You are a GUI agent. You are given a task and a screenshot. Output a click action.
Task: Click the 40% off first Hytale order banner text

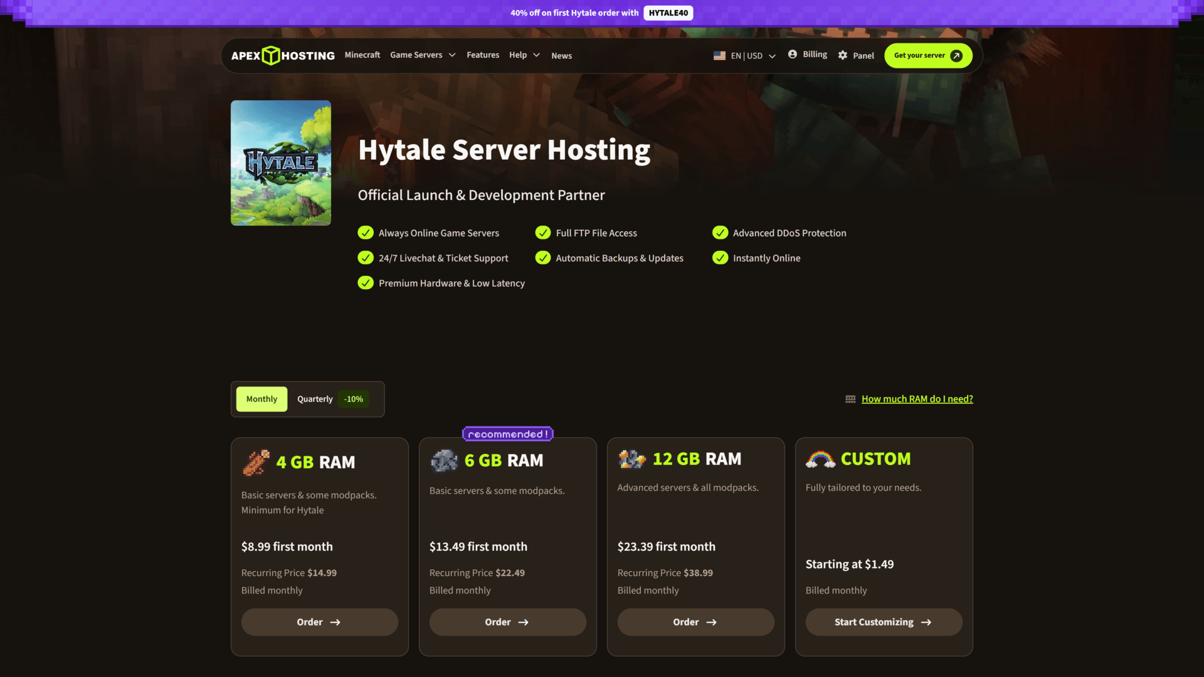(x=574, y=13)
